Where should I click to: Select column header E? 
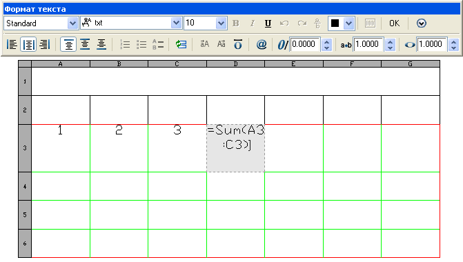[x=294, y=63]
